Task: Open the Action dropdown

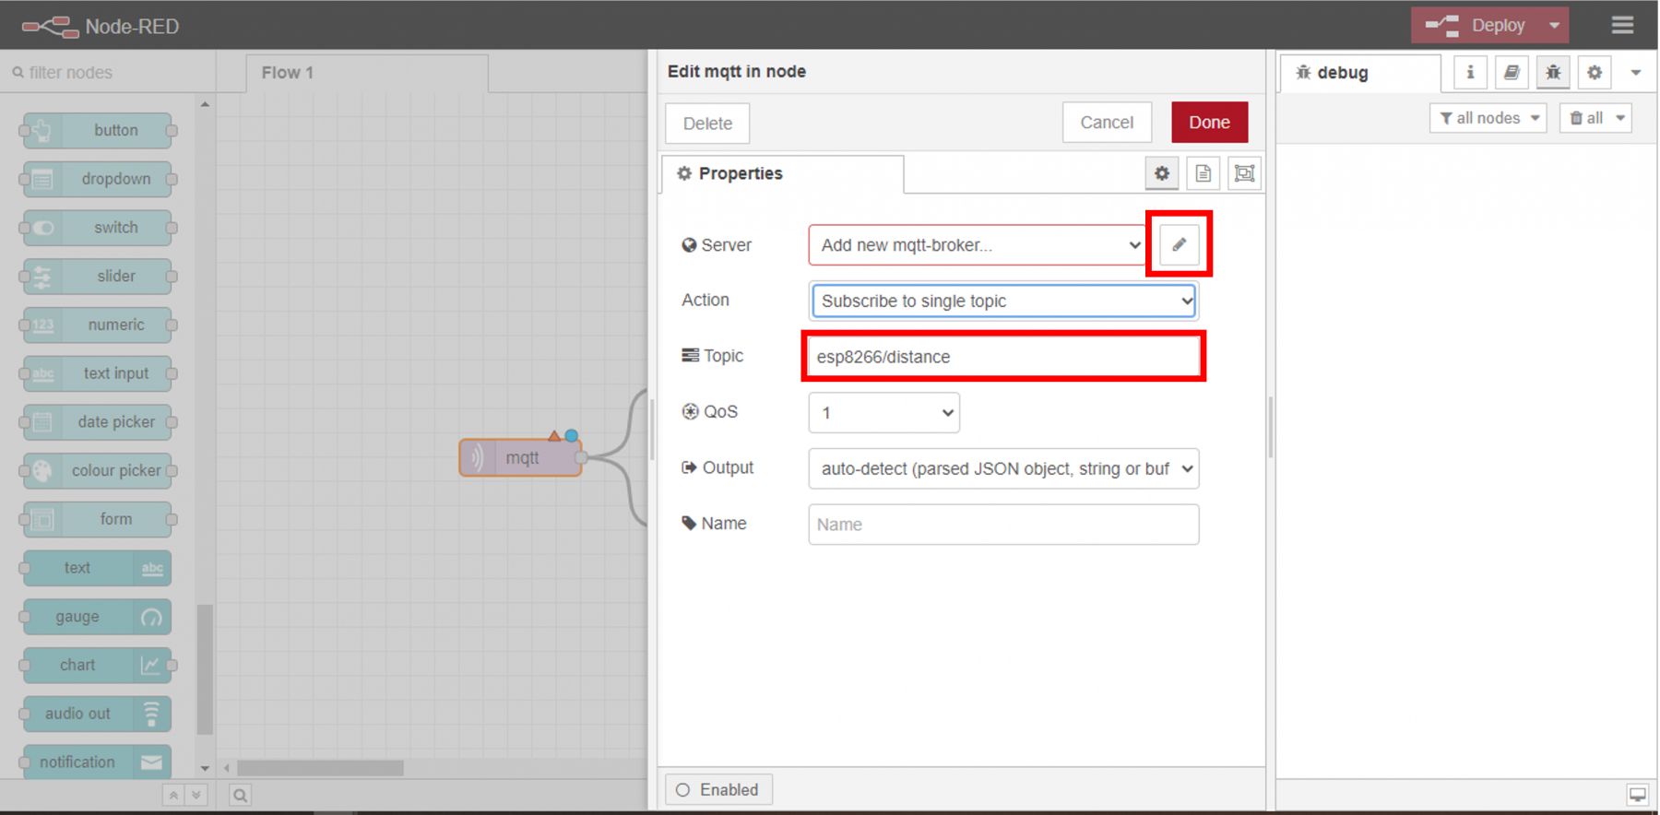Action: 1003,301
